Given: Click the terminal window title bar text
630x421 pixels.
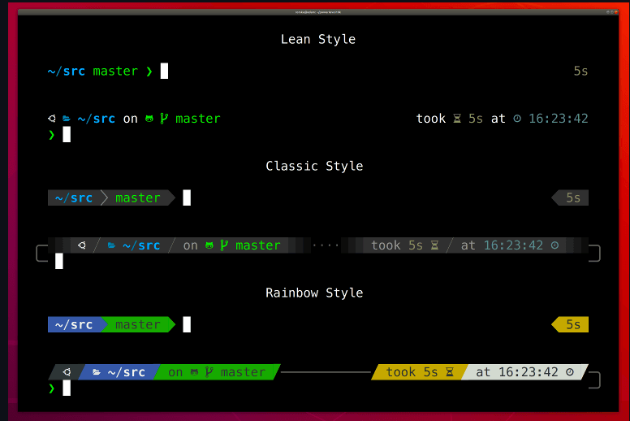Looking at the screenshot, I should 317,15.
